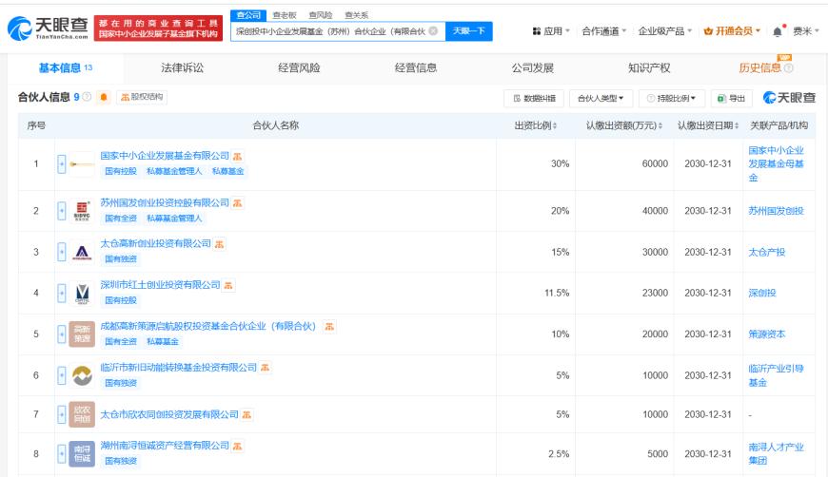Open the 费米 user account menu
The width and height of the screenshot is (828, 477).
click(x=806, y=31)
